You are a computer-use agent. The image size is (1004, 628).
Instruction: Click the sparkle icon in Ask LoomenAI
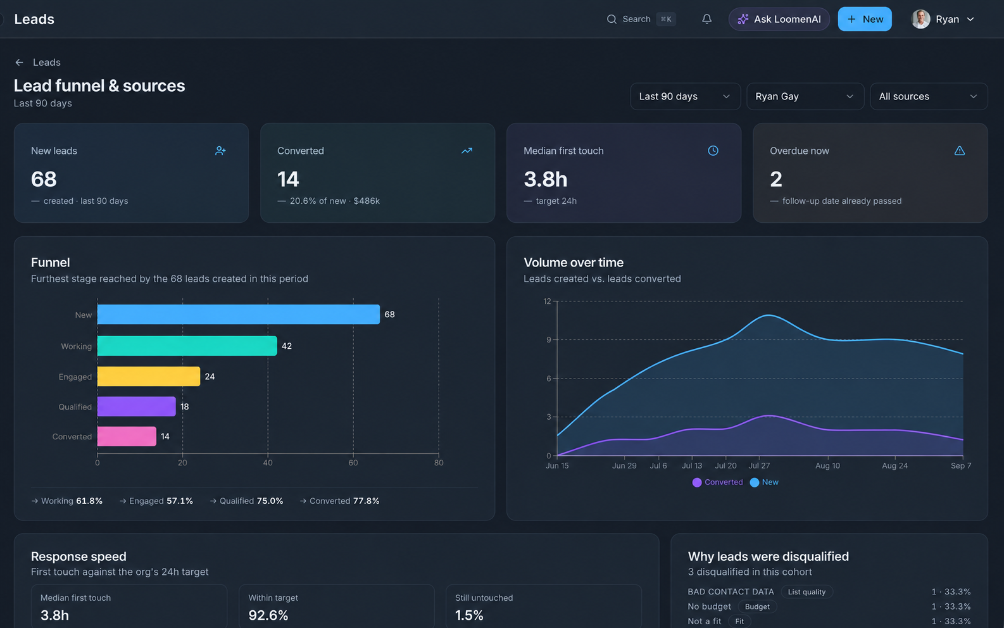click(x=743, y=19)
